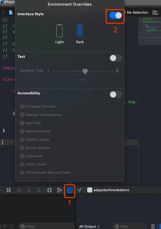Click the small A on Dynamic Type
The width and height of the screenshot is (161, 229).
[48, 71]
